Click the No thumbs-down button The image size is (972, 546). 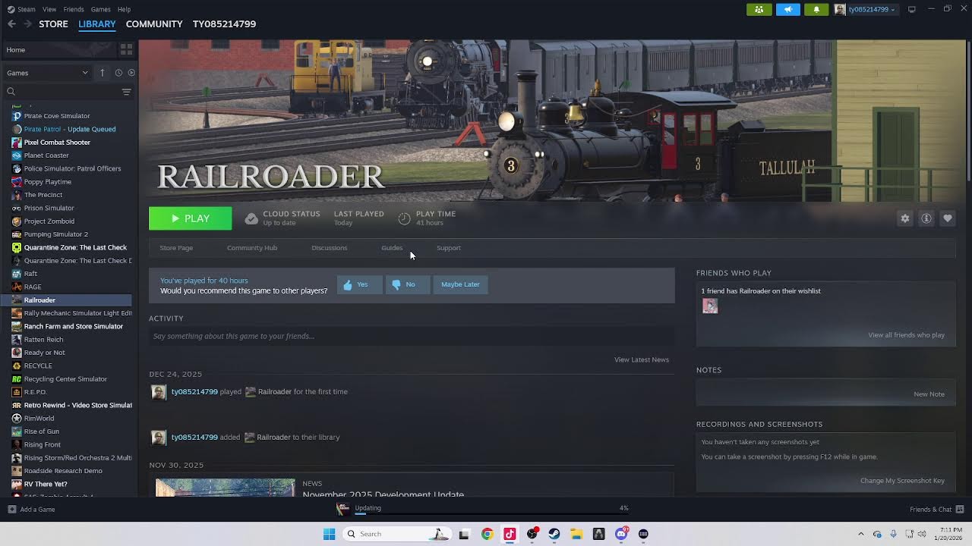click(x=407, y=284)
